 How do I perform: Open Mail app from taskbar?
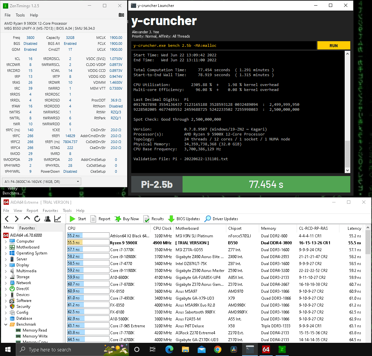(x=201, y=350)
